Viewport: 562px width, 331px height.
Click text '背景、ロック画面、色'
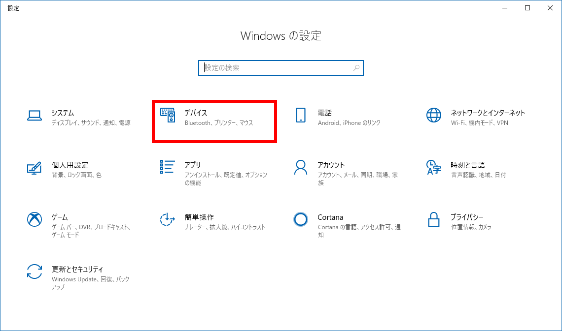coord(77,175)
